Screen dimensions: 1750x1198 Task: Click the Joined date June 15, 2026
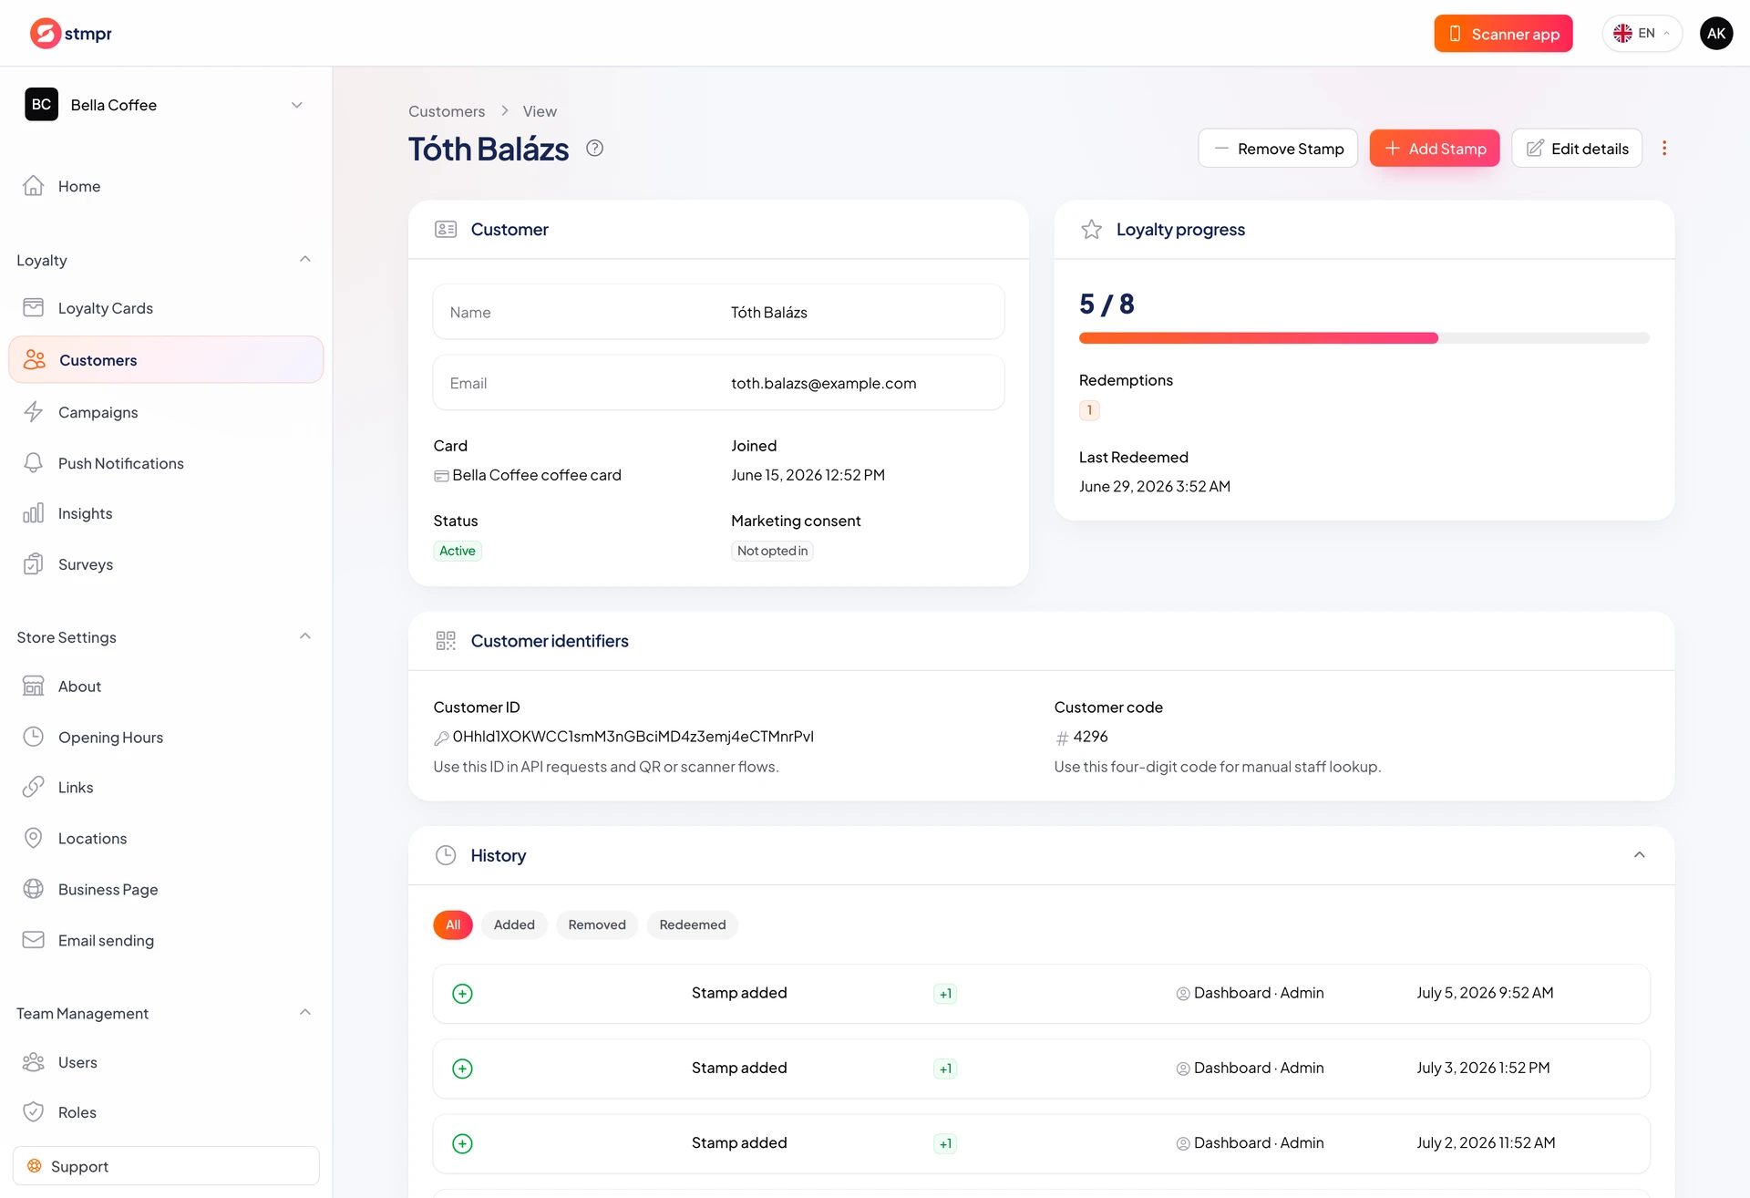coord(808,475)
